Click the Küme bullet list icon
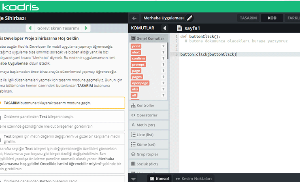This screenshot has width=300, height=182. pos(133,144)
